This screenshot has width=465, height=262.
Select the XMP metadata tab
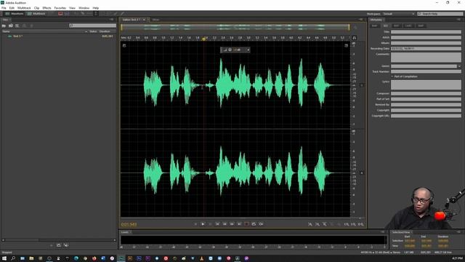click(x=421, y=26)
